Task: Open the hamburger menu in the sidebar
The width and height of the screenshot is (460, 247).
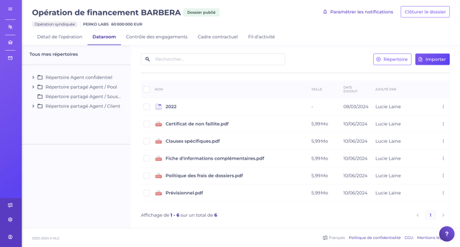Action: click(10, 9)
